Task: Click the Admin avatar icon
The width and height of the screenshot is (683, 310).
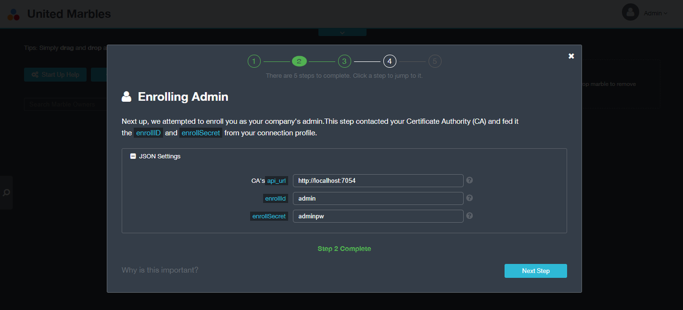Action: point(631,12)
